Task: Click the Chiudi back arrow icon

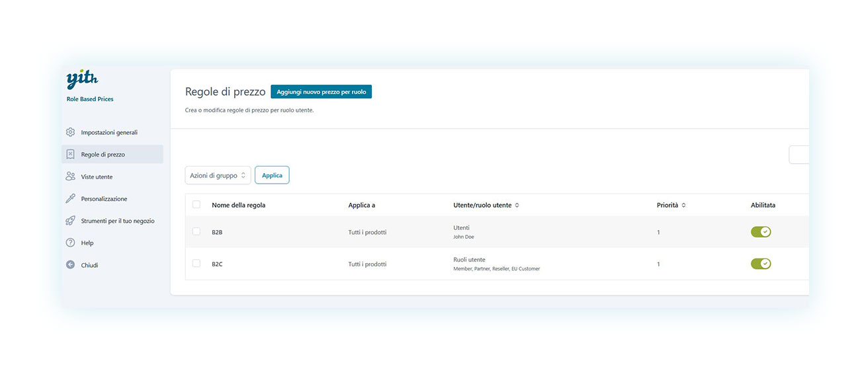Action: pyautogui.click(x=71, y=265)
